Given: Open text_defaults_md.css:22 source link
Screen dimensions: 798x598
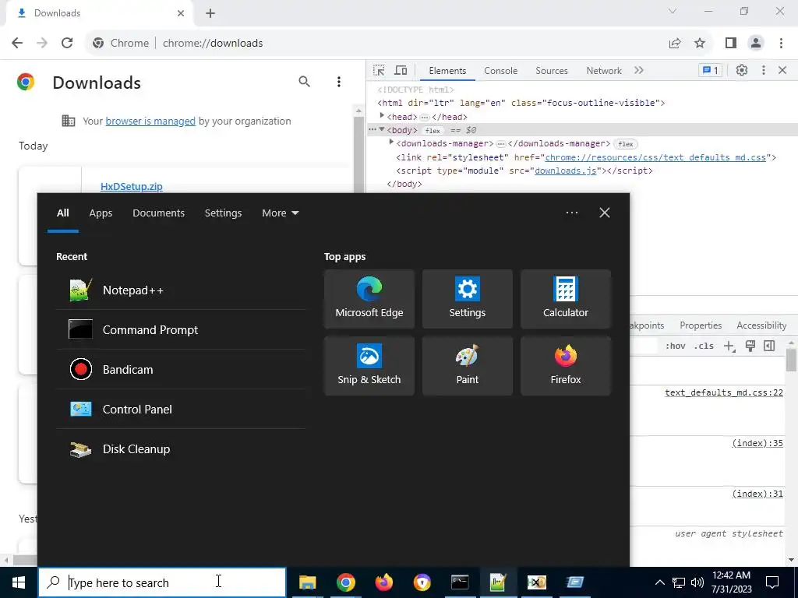Looking at the screenshot, I should click(724, 392).
